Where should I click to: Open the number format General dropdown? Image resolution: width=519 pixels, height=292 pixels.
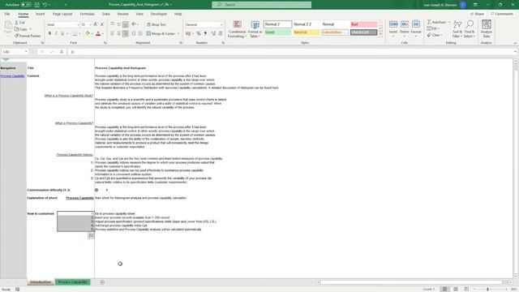[221, 24]
